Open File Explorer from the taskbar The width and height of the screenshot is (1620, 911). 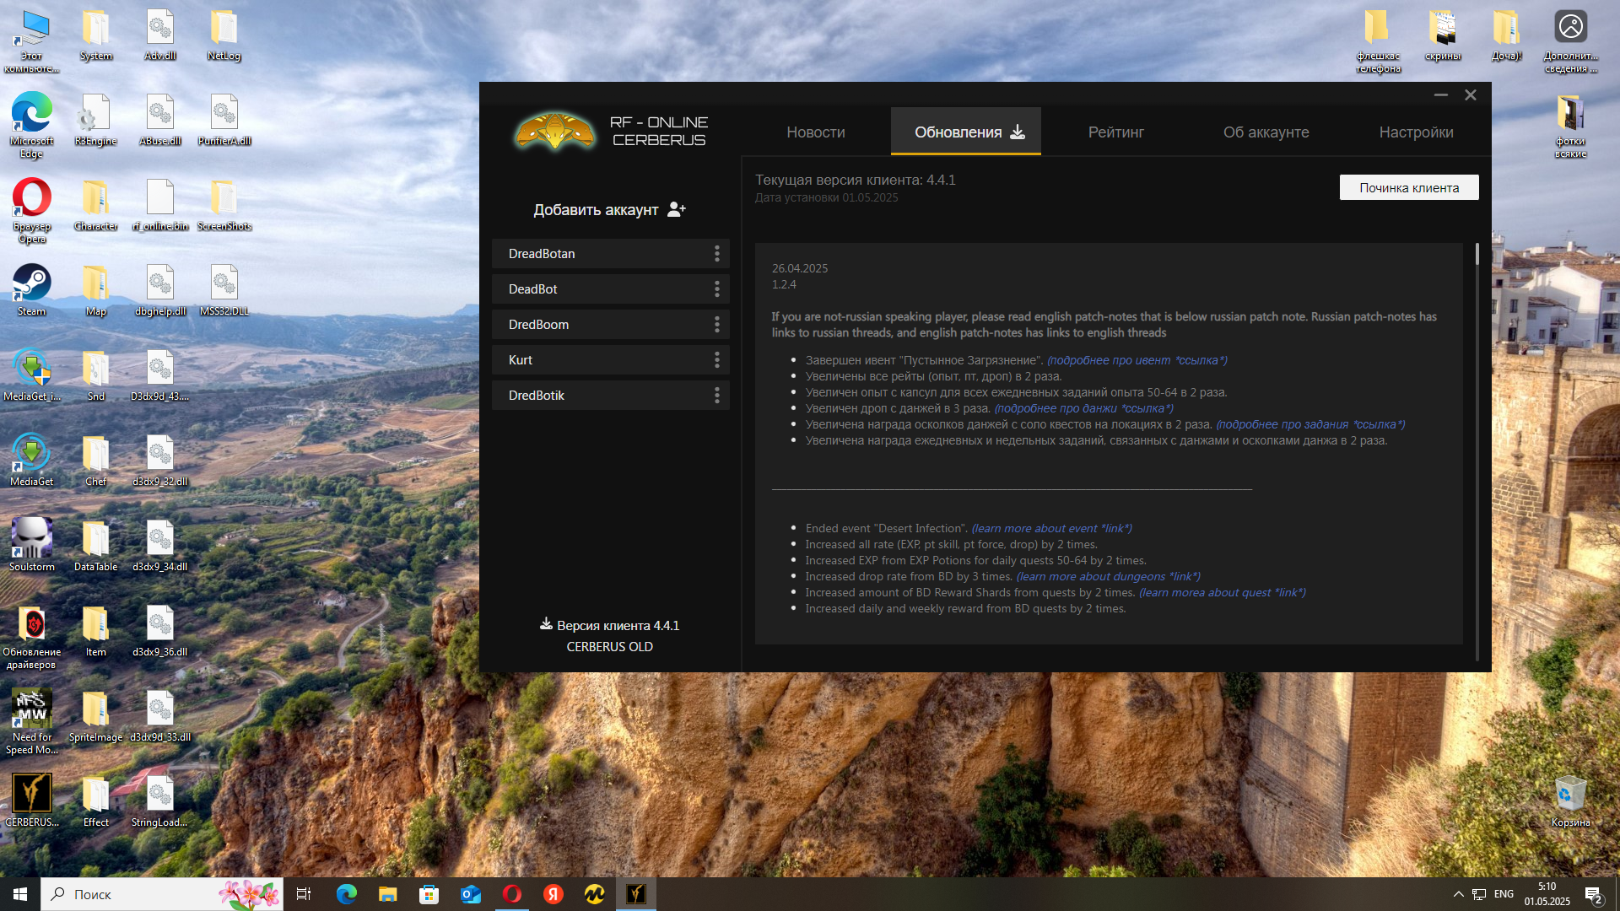pos(387,894)
